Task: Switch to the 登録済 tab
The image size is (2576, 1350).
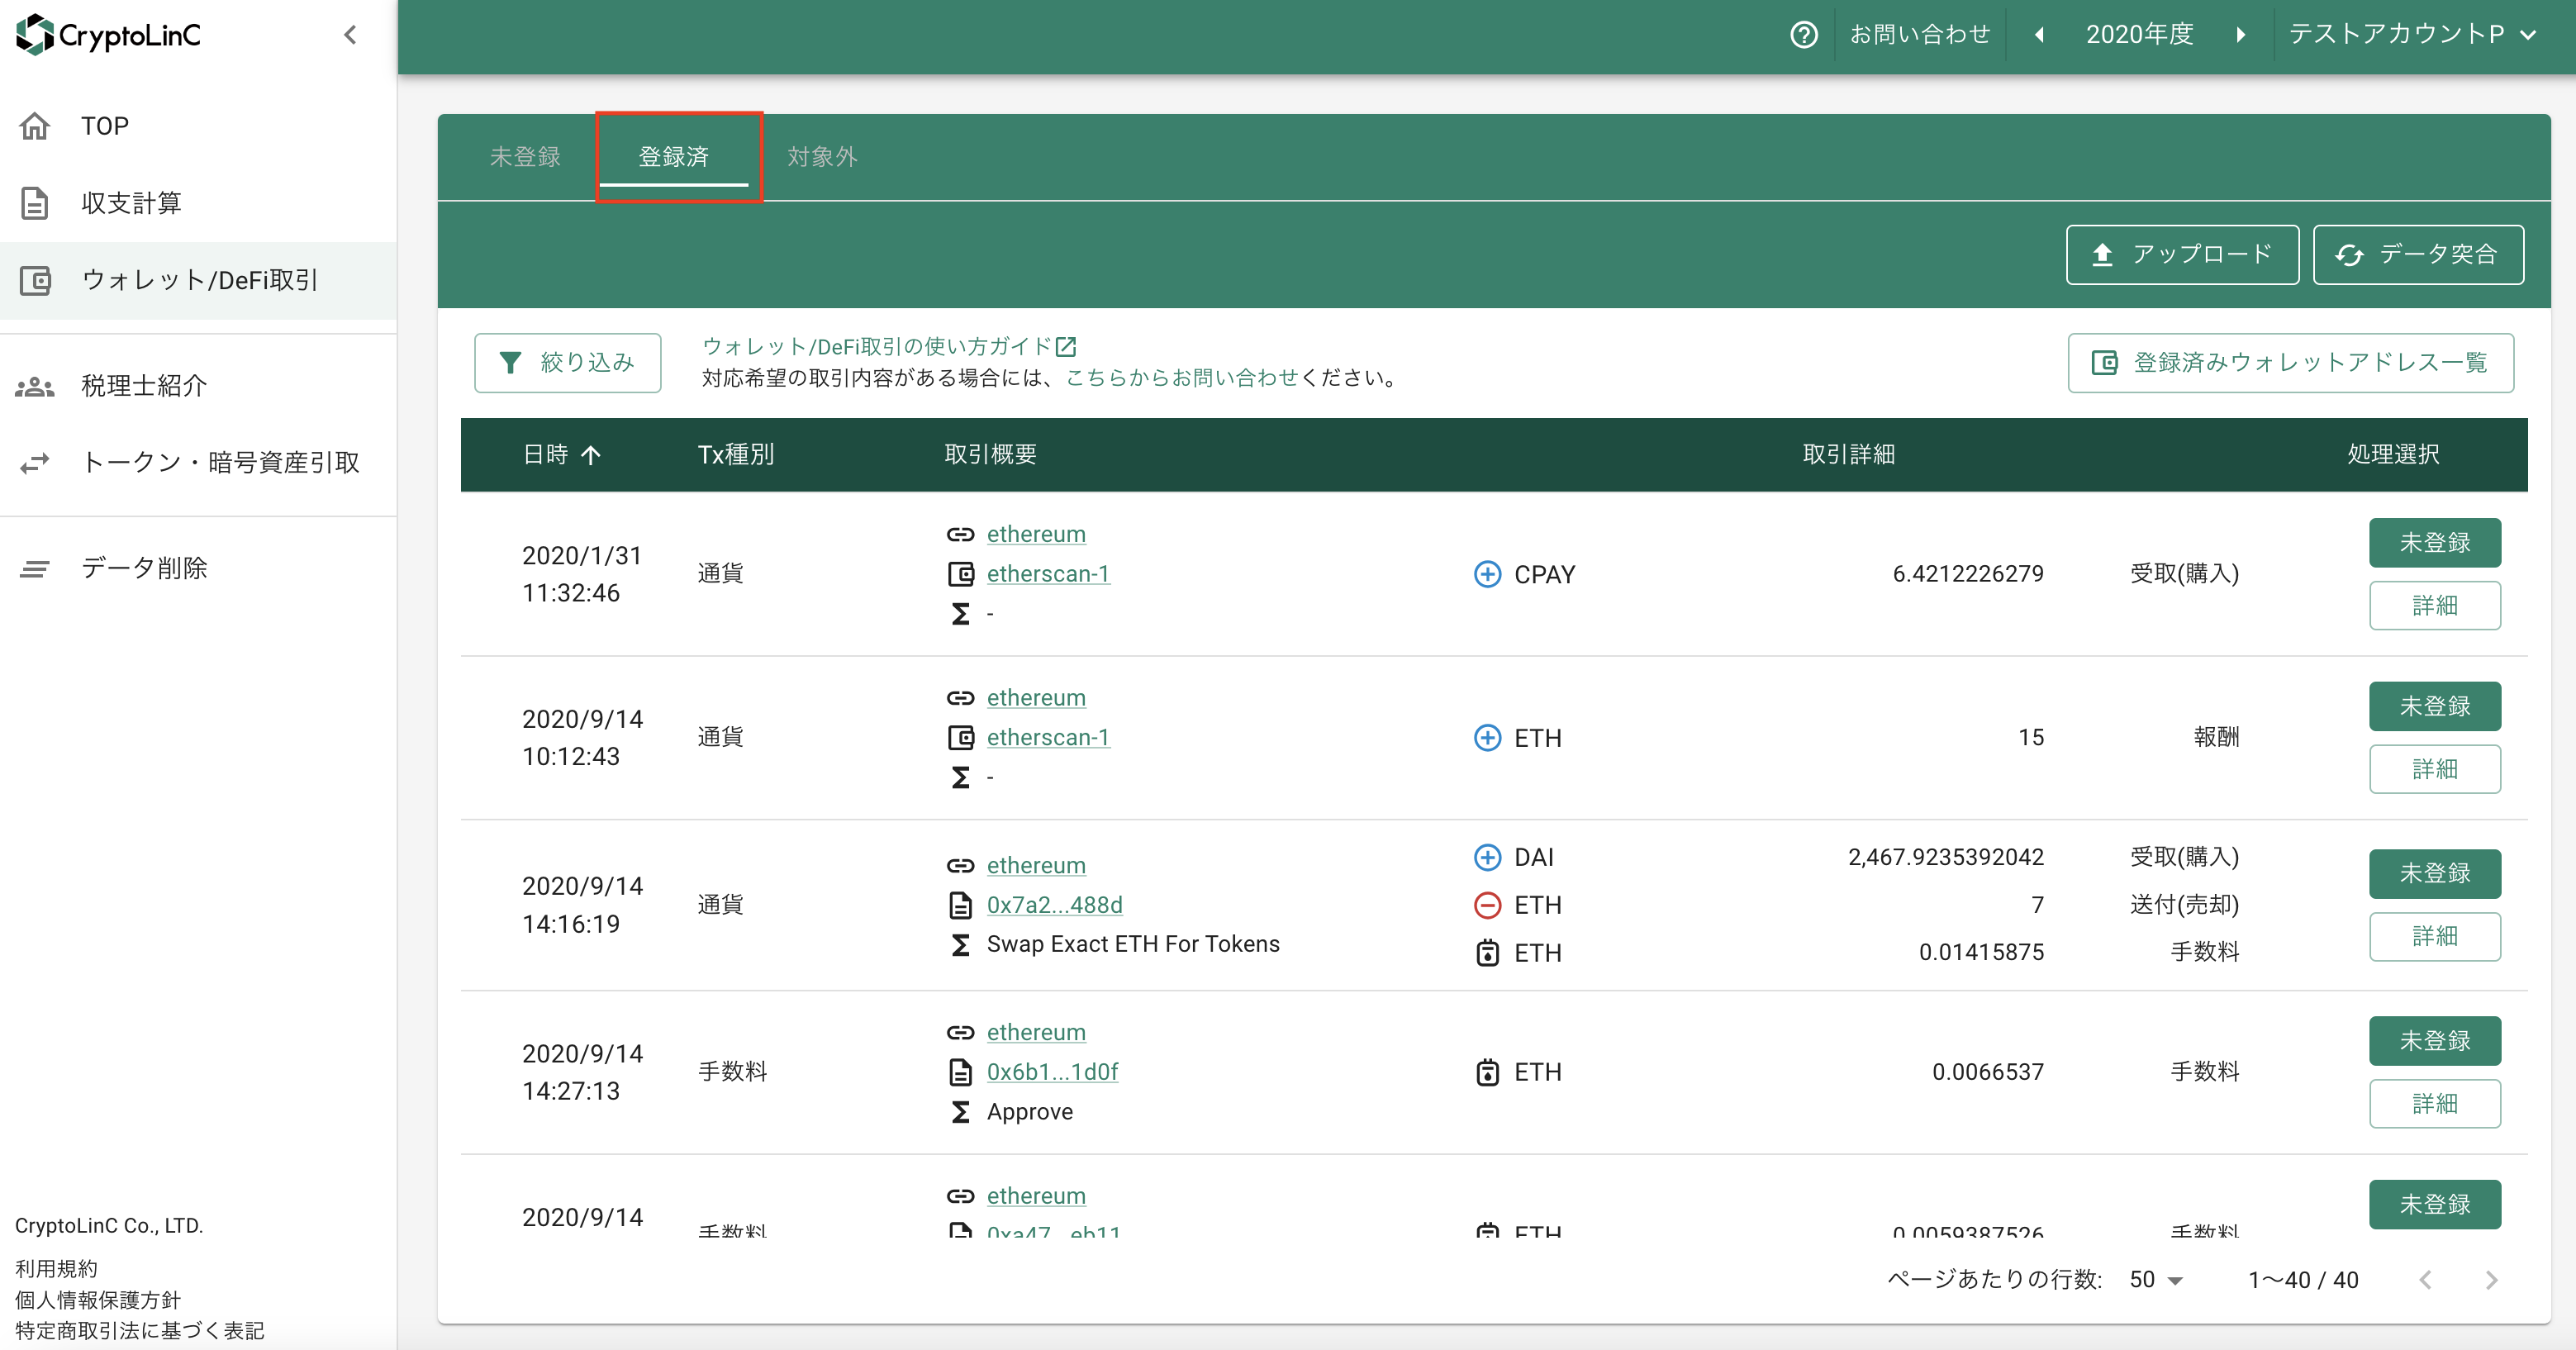Action: pyautogui.click(x=674, y=157)
